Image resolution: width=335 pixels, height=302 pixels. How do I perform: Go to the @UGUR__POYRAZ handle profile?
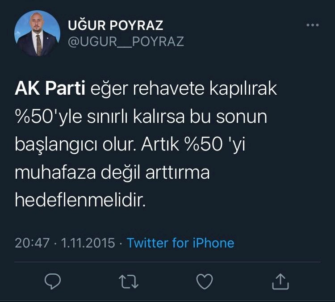[126, 42]
